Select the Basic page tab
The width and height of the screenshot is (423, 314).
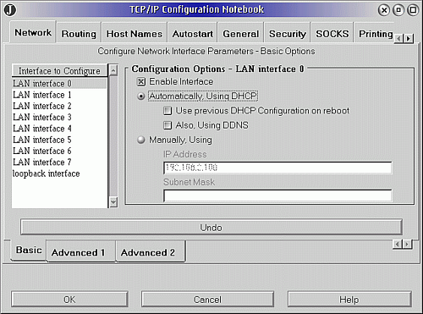pos(29,250)
